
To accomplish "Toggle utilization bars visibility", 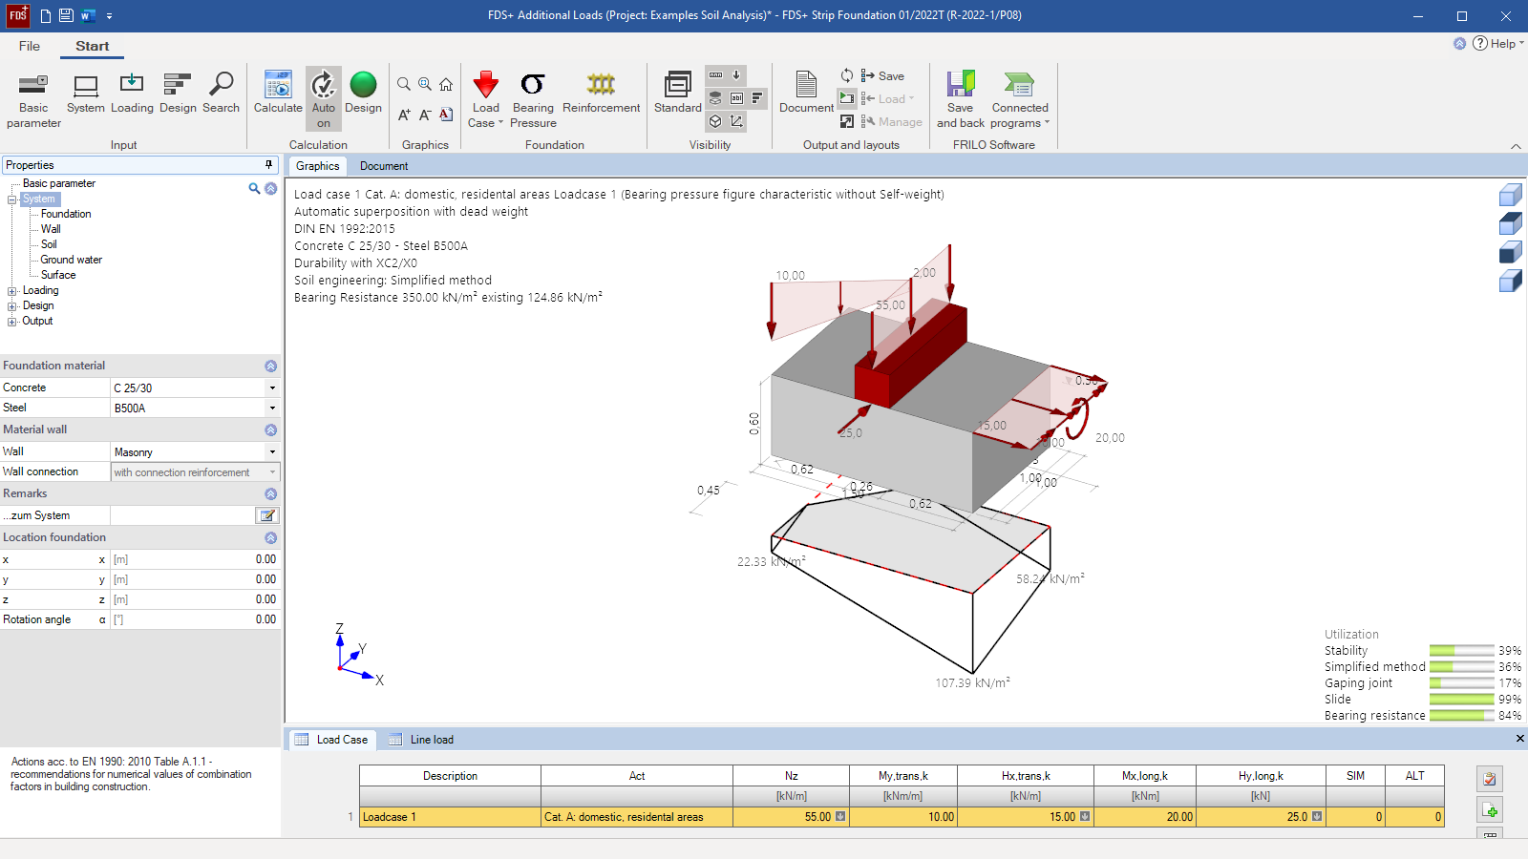I will (x=757, y=98).
